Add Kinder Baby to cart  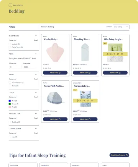click(x=55, y=73)
